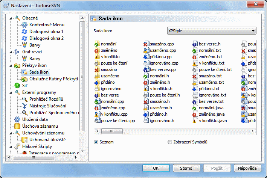The height and width of the screenshot is (178, 267).
Task: Click the Nápověda help button
Action: [x=247, y=168]
